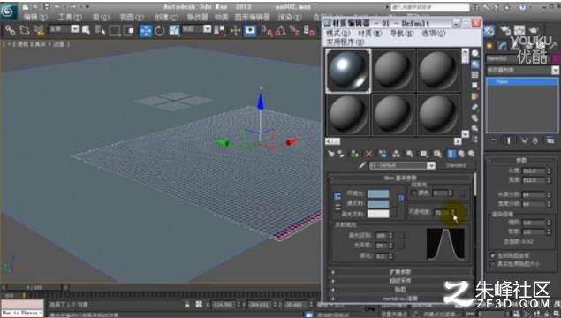Click the material name eyedropper icon

pos(361,165)
